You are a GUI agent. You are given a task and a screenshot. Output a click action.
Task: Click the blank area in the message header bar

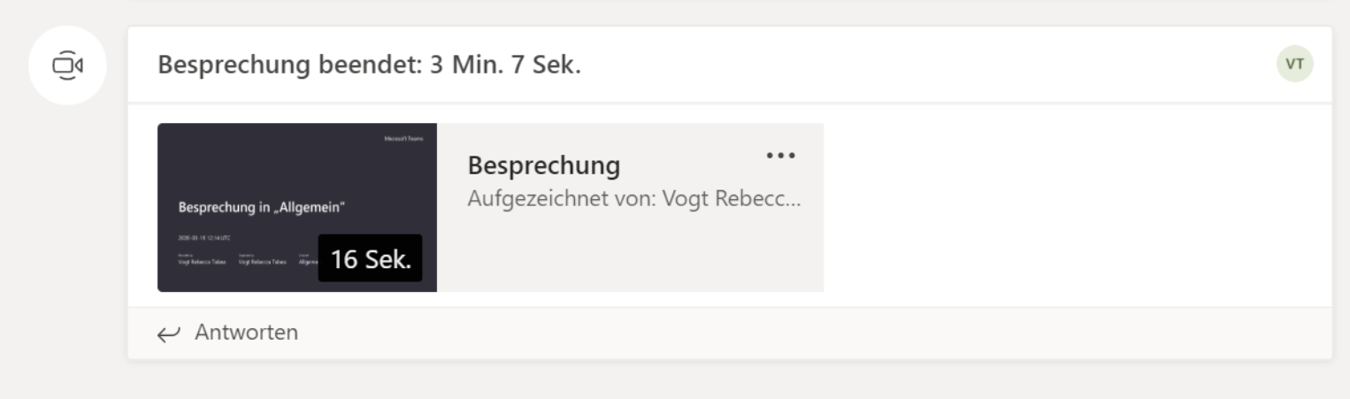coord(929,65)
